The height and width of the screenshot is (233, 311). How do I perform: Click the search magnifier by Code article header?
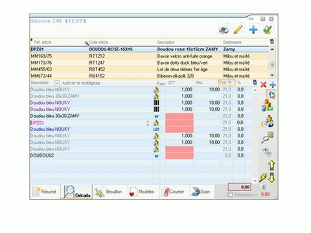click(86, 43)
